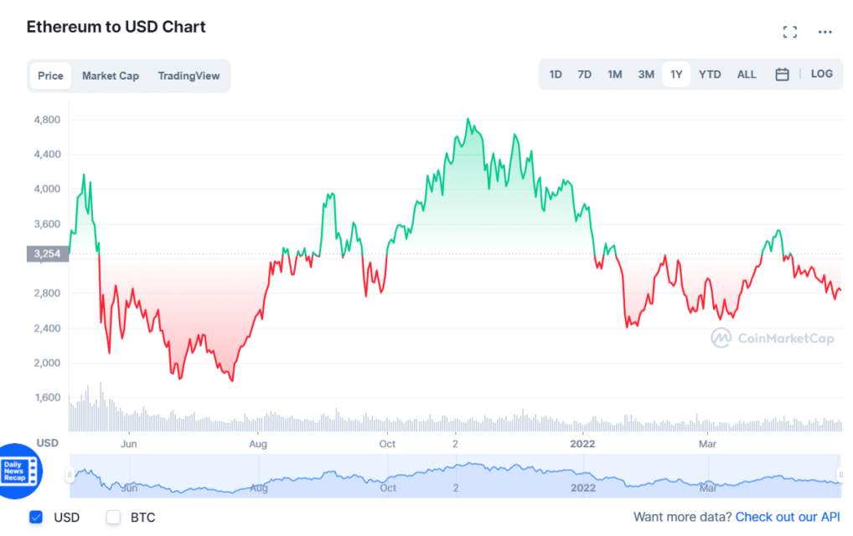Select the 3M time range
This screenshot has width=853, height=536.
click(x=646, y=75)
